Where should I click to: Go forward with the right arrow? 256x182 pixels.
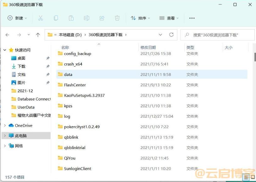point(19,35)
